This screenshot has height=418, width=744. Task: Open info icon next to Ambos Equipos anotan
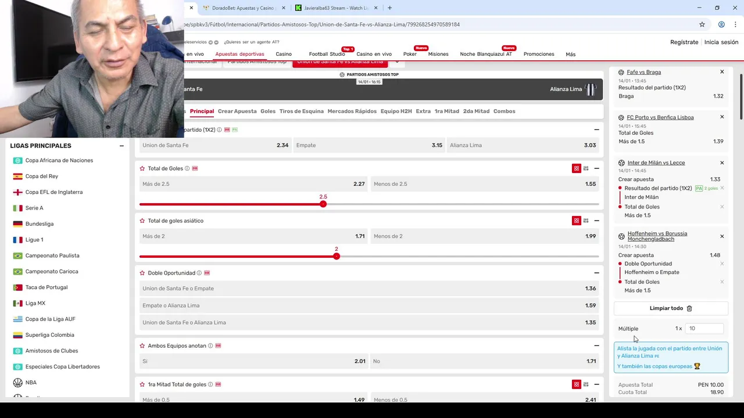pos(210,345)
